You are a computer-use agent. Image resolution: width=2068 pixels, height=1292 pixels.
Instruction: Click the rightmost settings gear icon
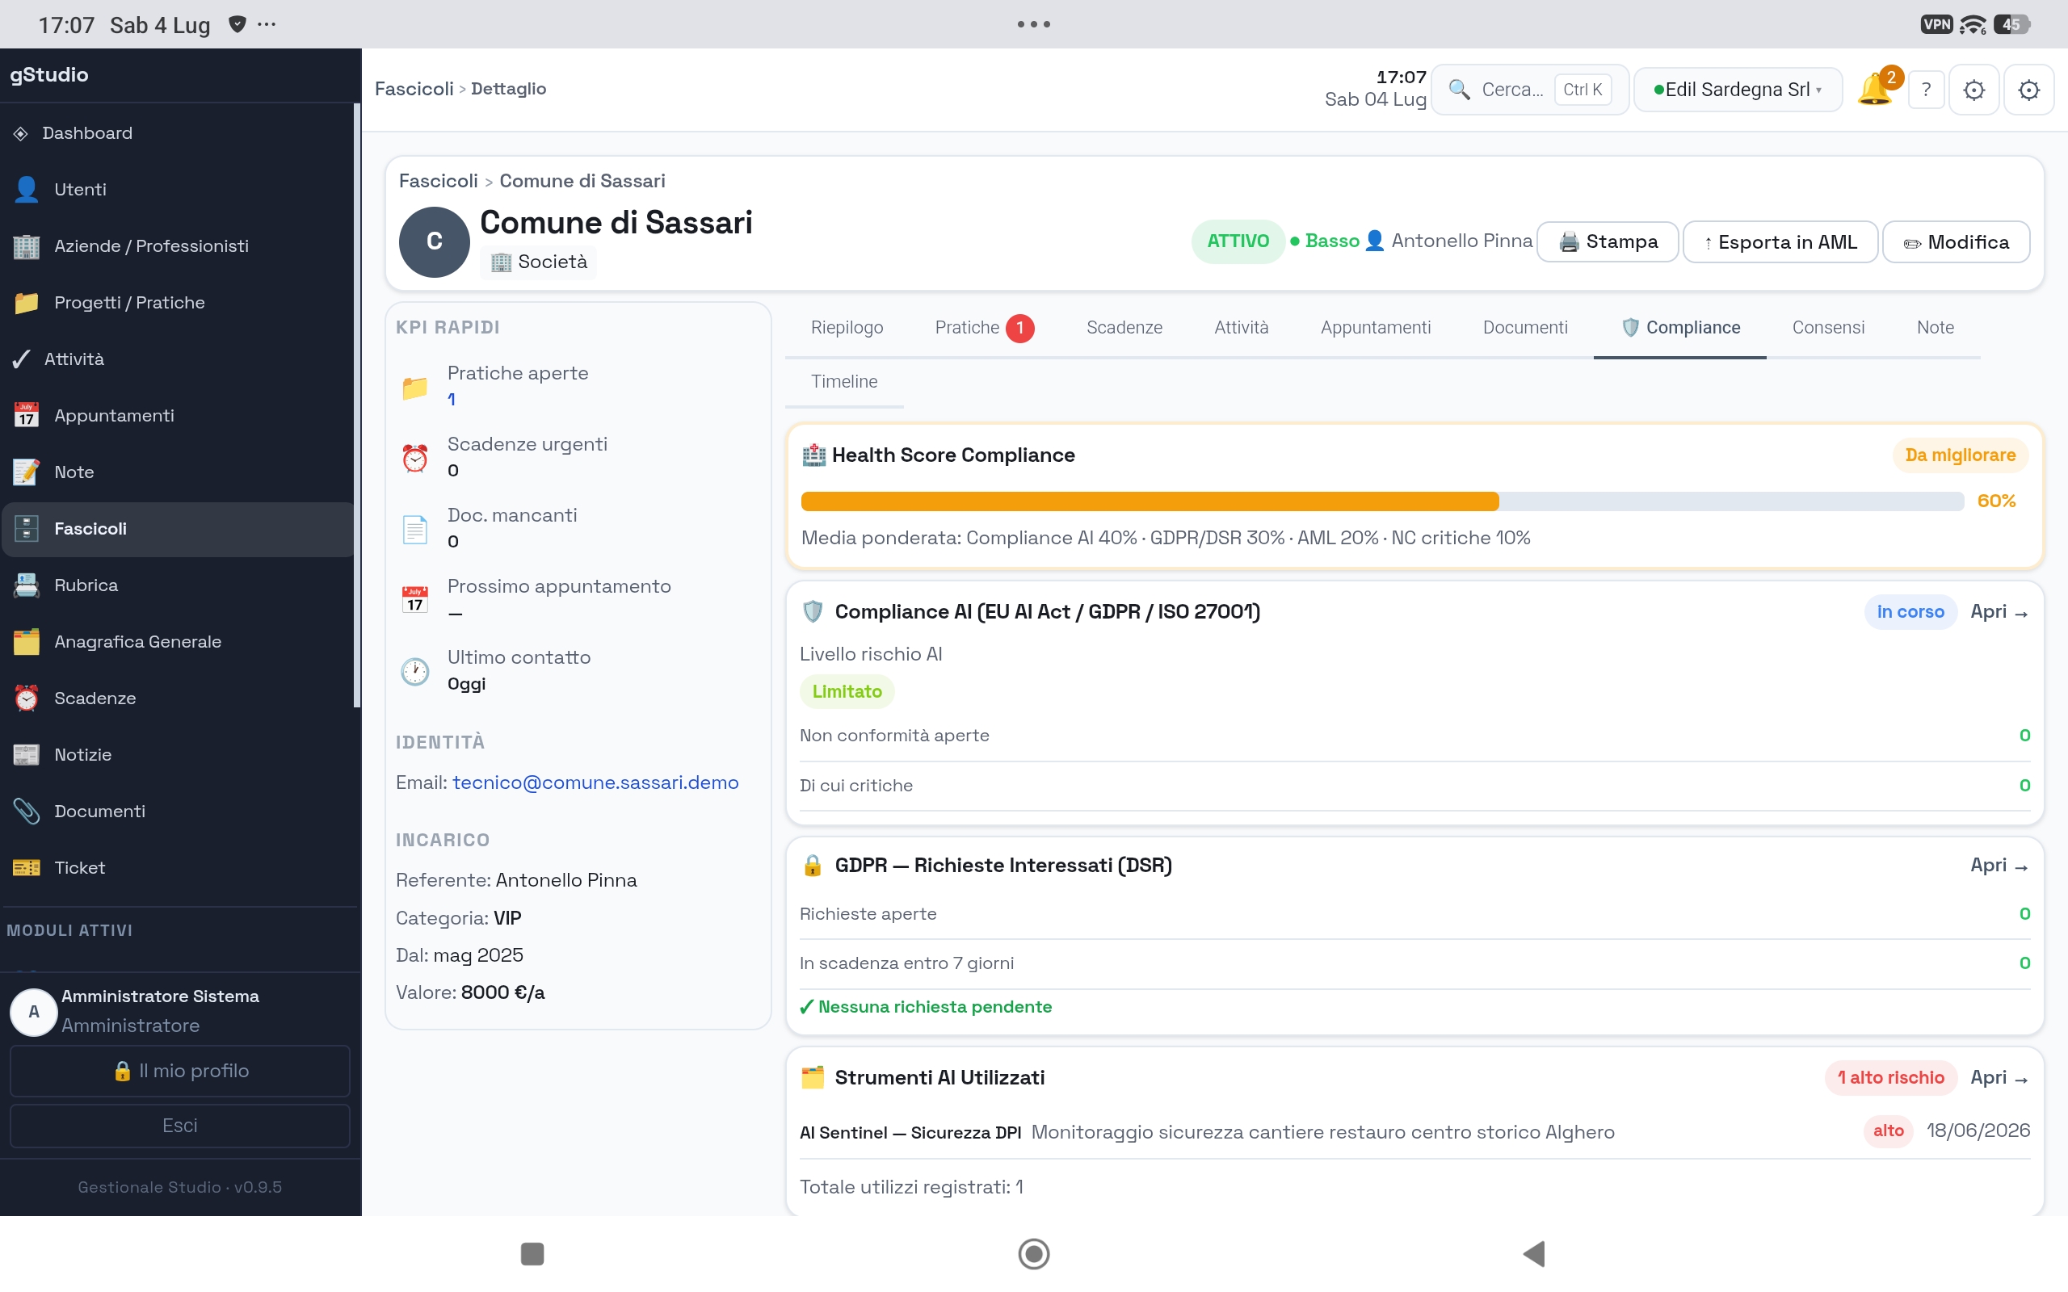[2028, 90]
